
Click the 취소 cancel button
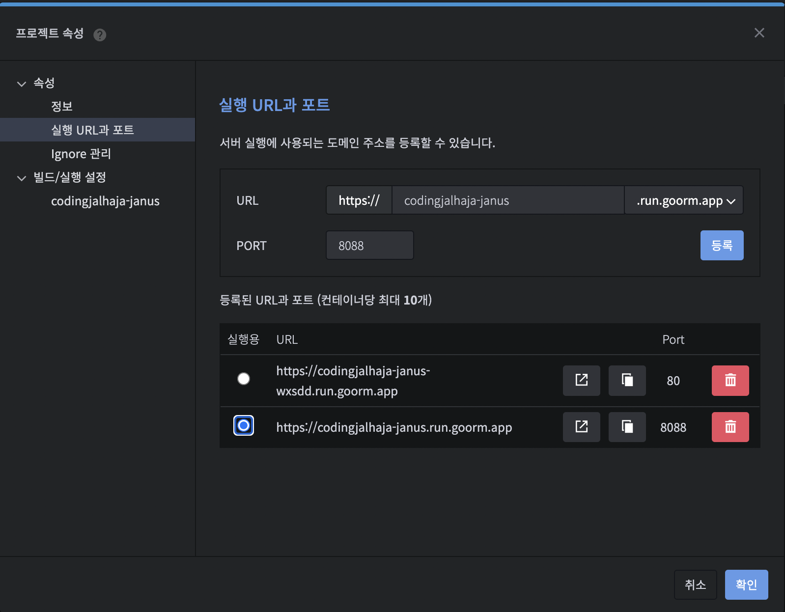point(695,584)
